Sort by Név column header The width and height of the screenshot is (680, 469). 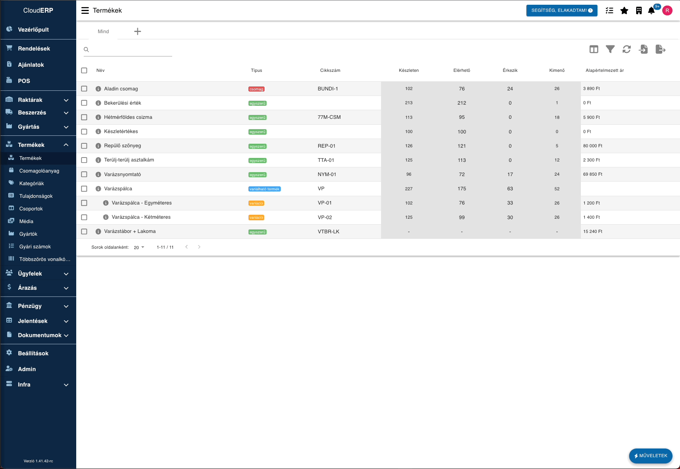coord(100,70)
